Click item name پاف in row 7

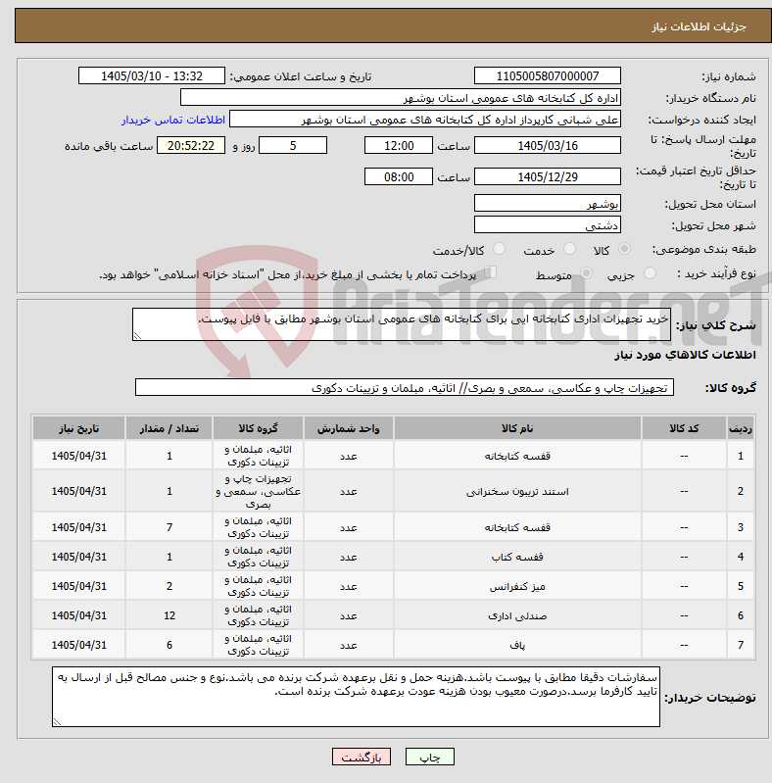tap(517, 645)
